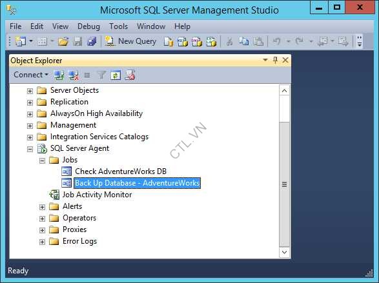Expand the Proxies folder
379x283 pixels.
pyautogui.click(x=43, y=230)
